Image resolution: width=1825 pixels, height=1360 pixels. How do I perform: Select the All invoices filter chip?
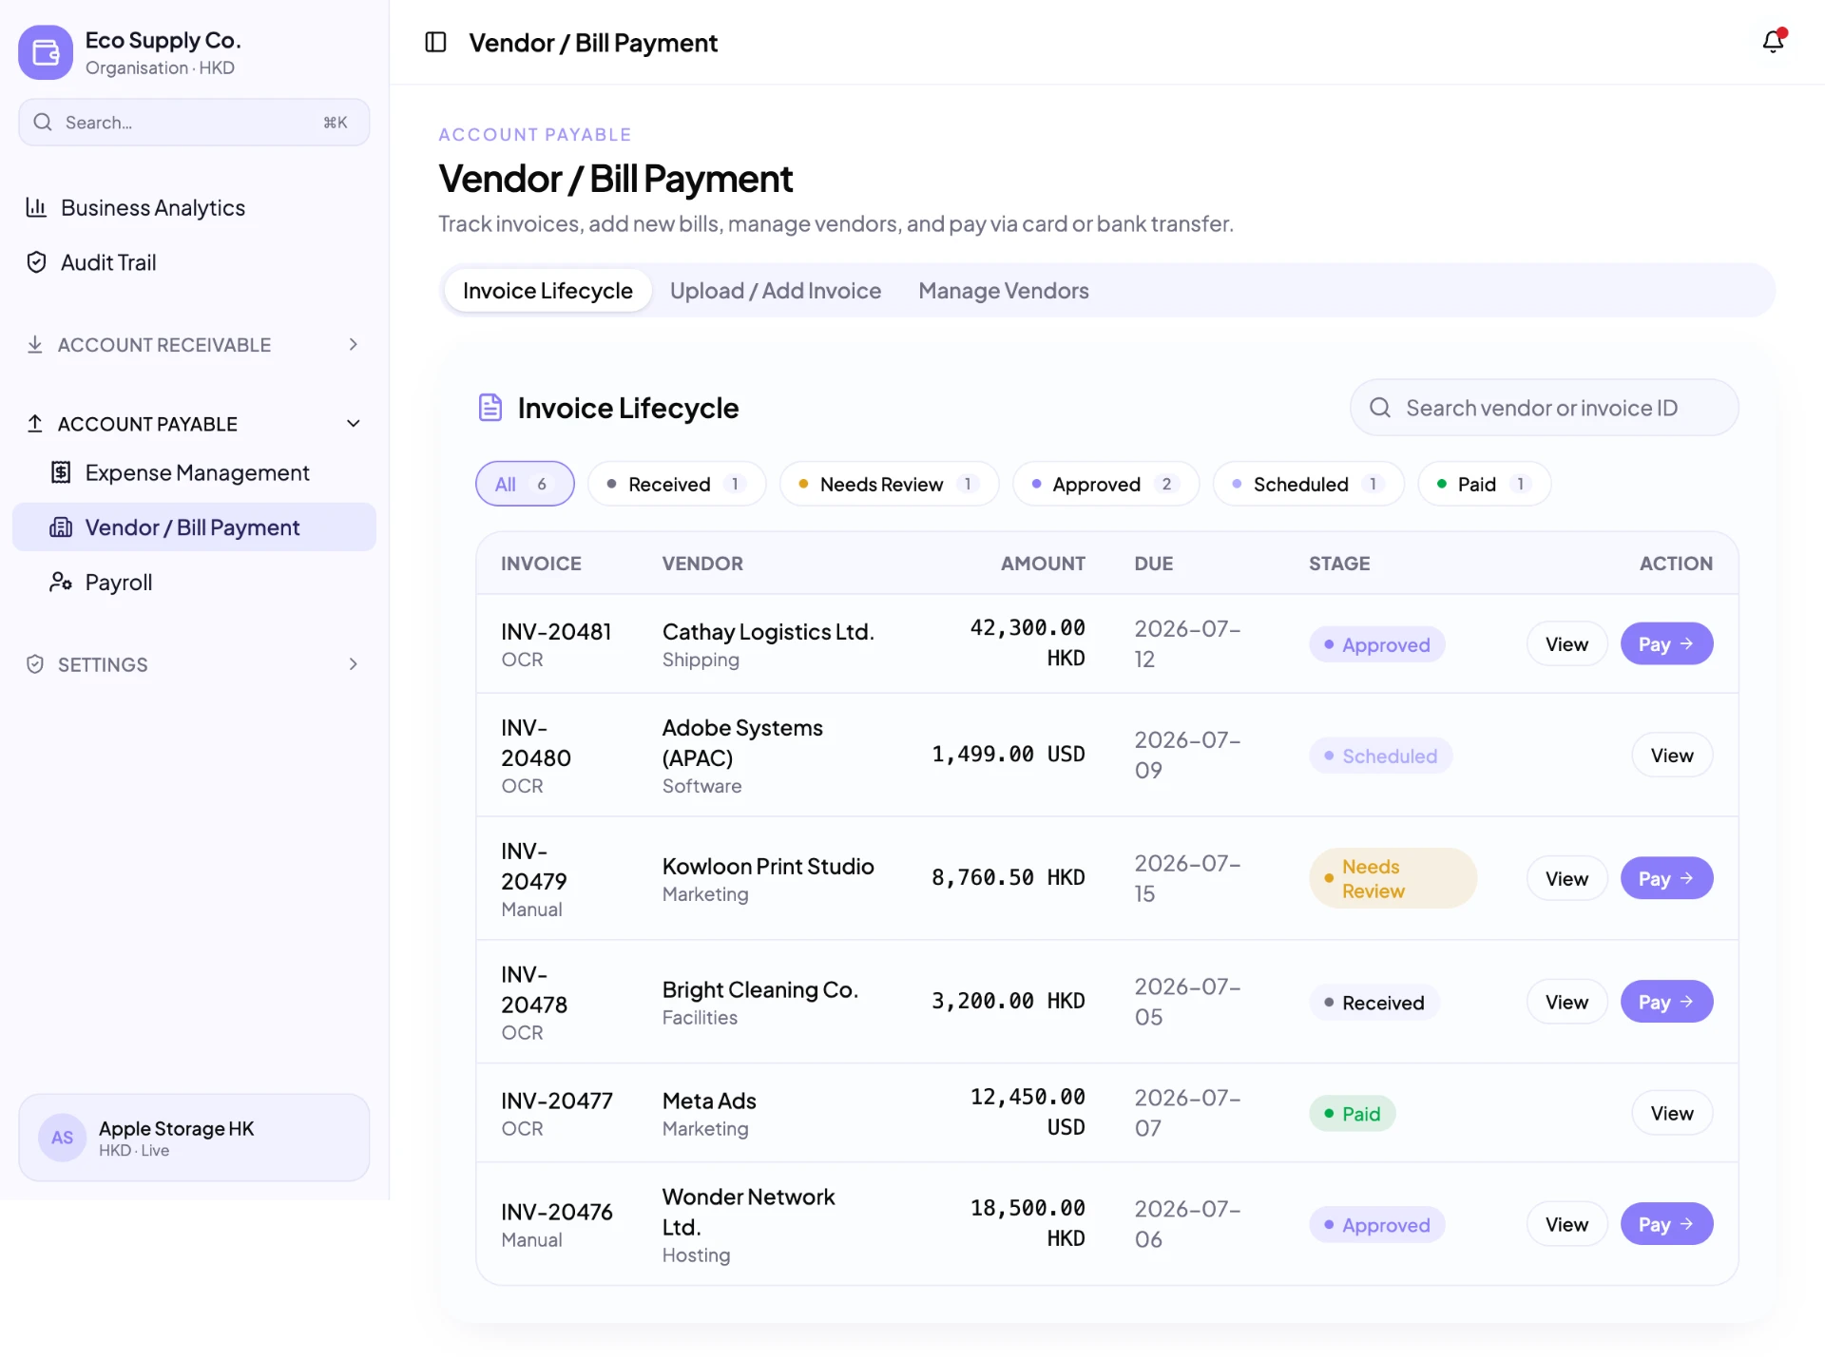525,484
